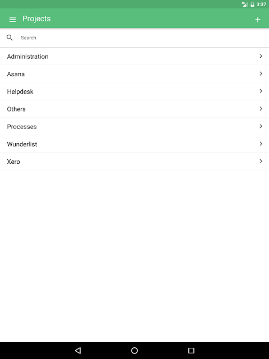Tap the Android back button
The image size is (269, 359).
click(78, 350)
